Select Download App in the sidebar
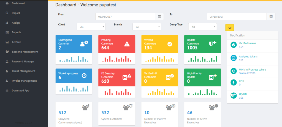 point(20,90)
